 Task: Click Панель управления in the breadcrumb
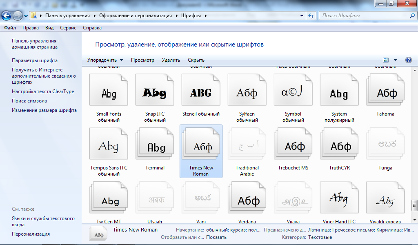67,16
